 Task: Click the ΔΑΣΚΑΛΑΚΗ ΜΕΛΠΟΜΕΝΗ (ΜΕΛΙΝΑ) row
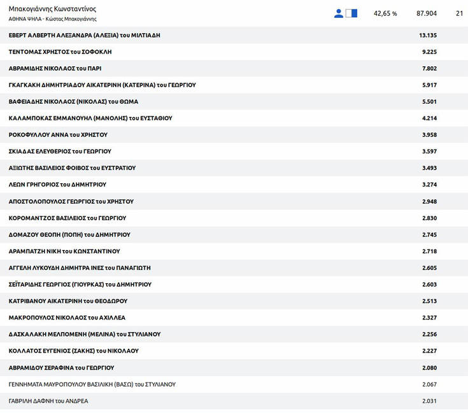coord(84,334)
